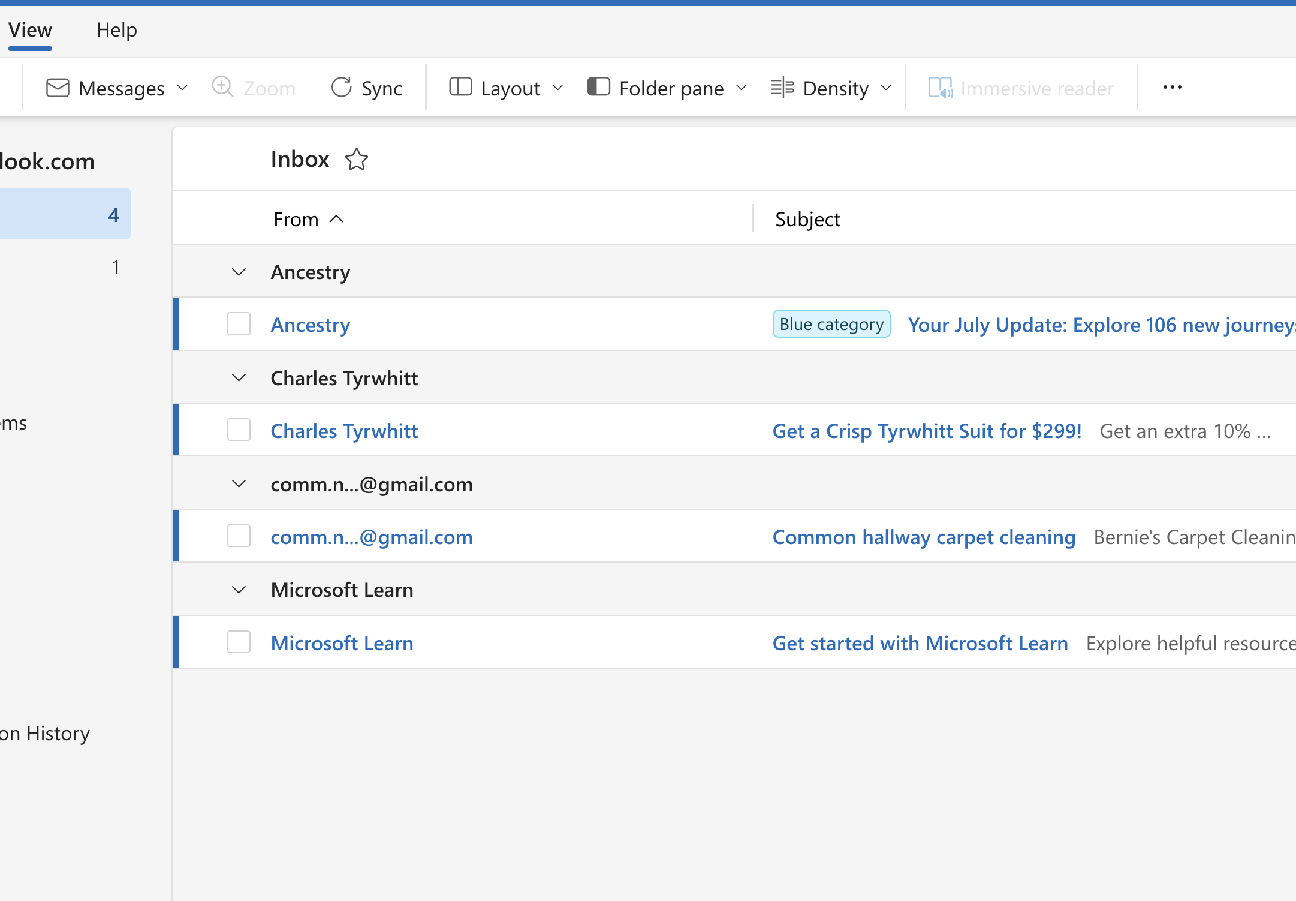The image size is (1296, 901).
Task: Click Charles Tyrwhitt sender in message row
Action: (344, 431)
